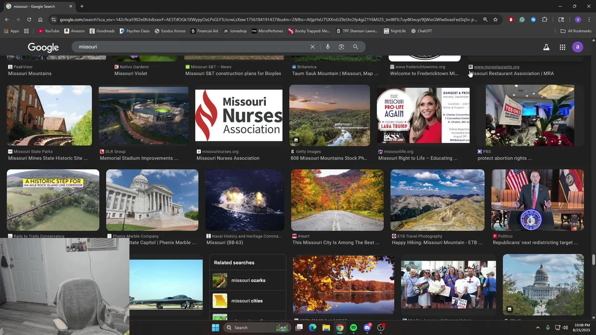Viewport: 596px width, 335px height.
Task: Reload the current page
Action: [29, 20]
